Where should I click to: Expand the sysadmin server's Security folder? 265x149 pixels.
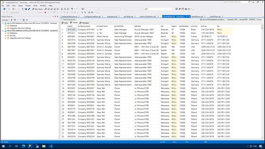(5, 36)
